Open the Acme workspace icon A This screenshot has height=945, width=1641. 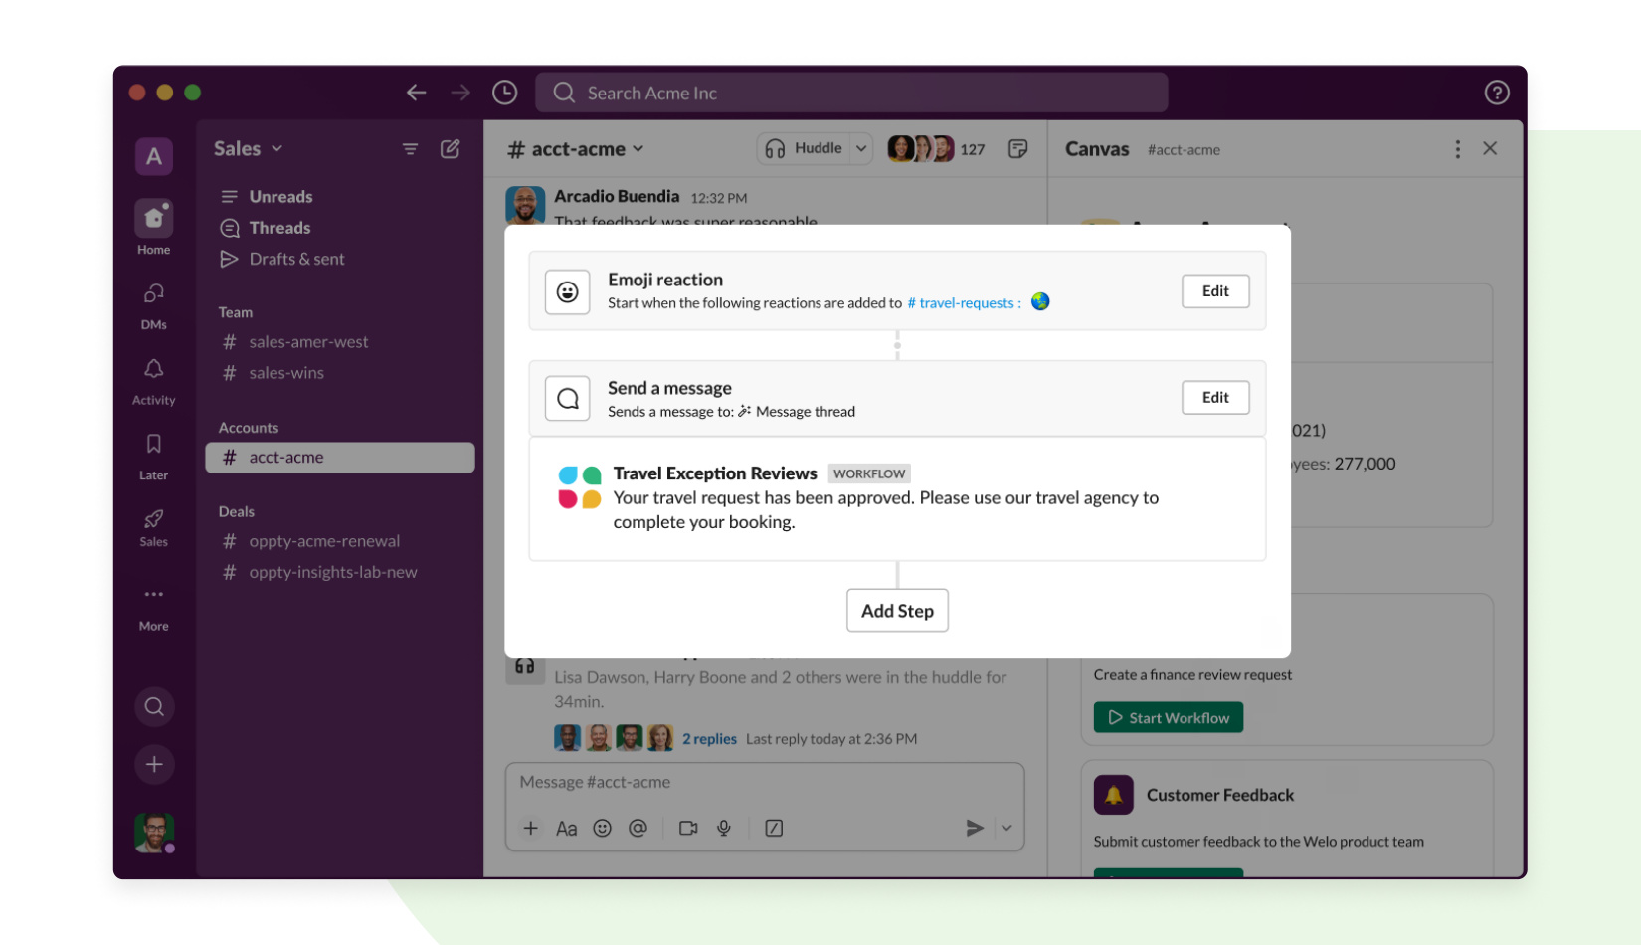154,156
